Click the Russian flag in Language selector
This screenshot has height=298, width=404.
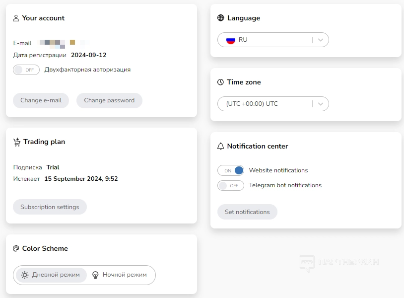[230, 40]
